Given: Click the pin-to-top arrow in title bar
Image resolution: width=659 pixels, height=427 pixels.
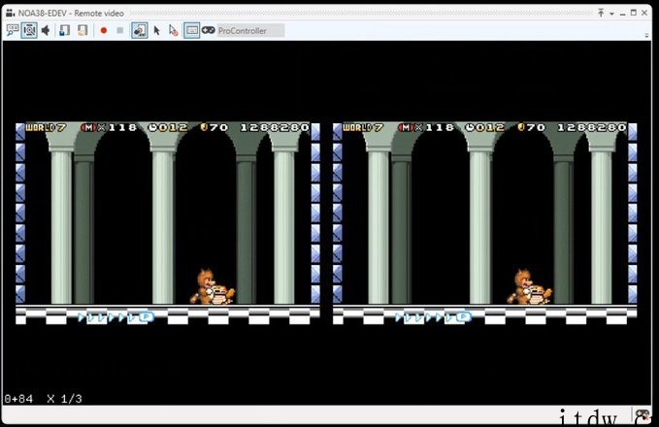Looking at the screenshot, I should (601, 13).
